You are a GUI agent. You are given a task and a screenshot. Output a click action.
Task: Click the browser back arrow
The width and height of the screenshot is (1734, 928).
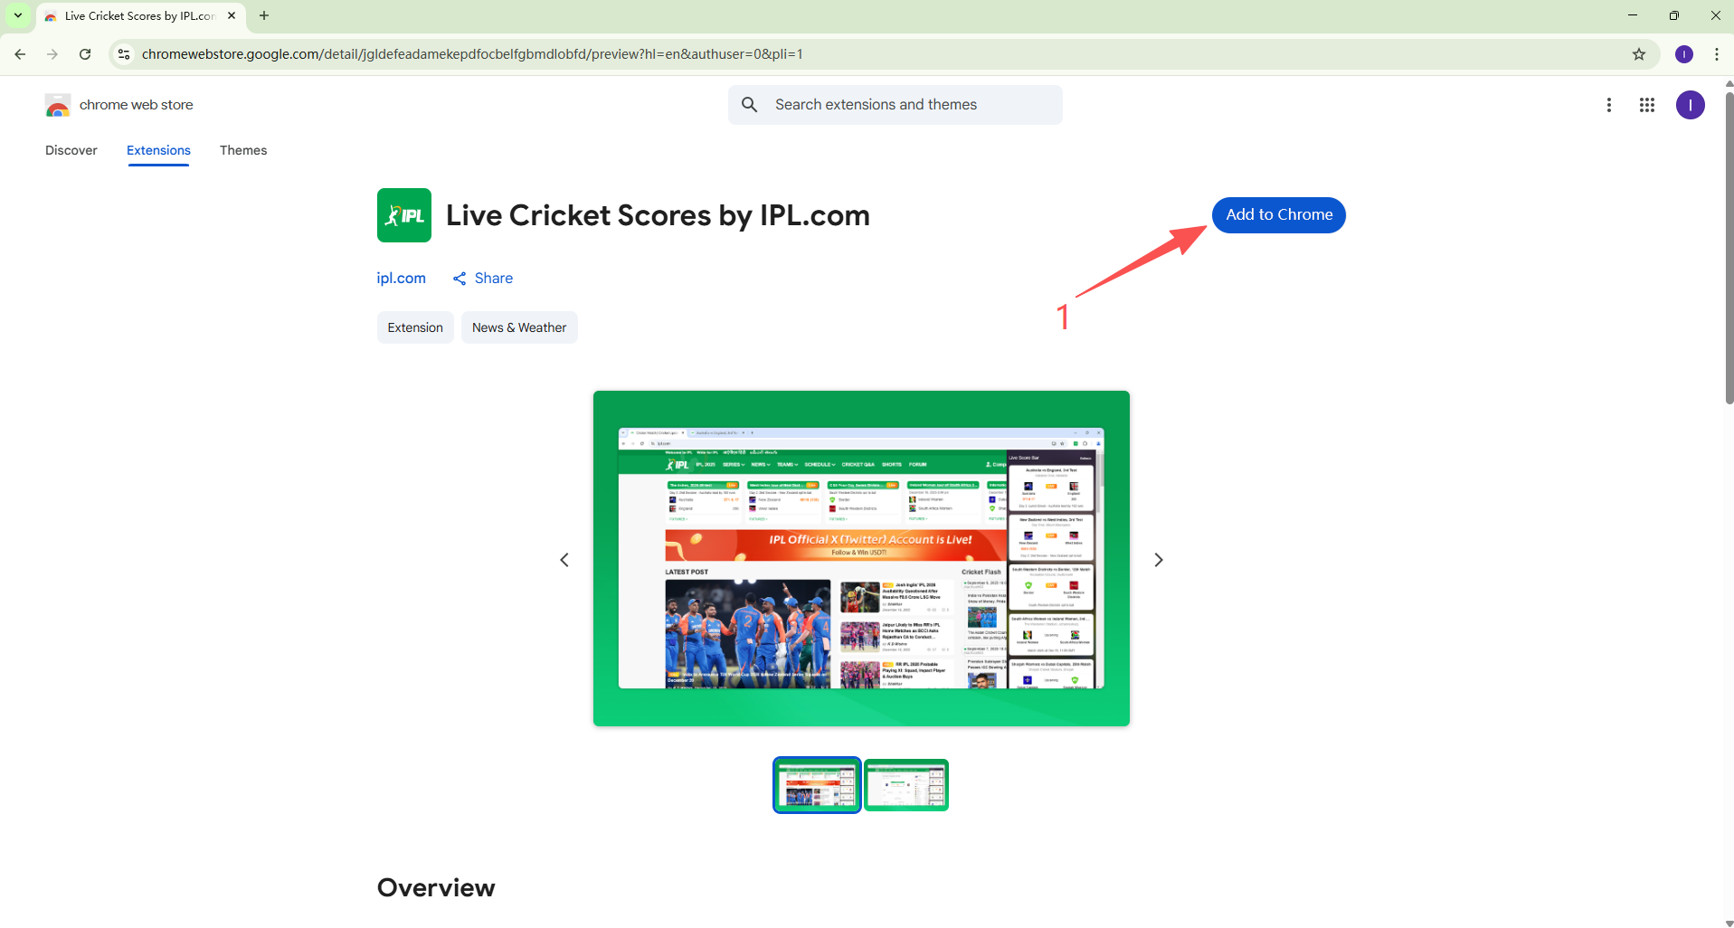(x=20, y=54)
